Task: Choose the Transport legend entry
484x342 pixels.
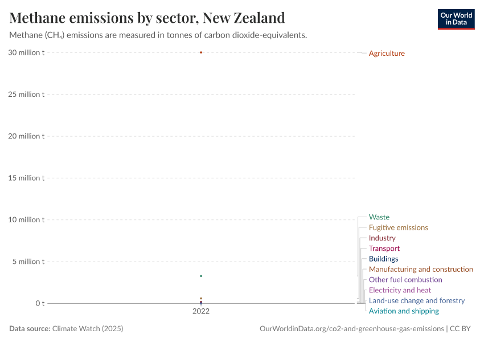Action: 384,249
